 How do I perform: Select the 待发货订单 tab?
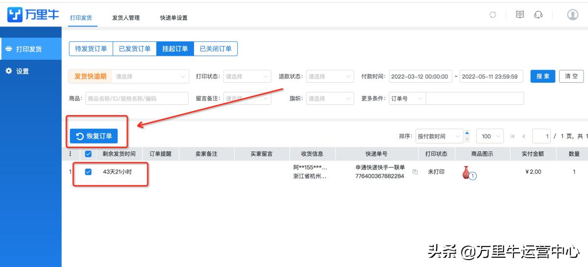91,49
